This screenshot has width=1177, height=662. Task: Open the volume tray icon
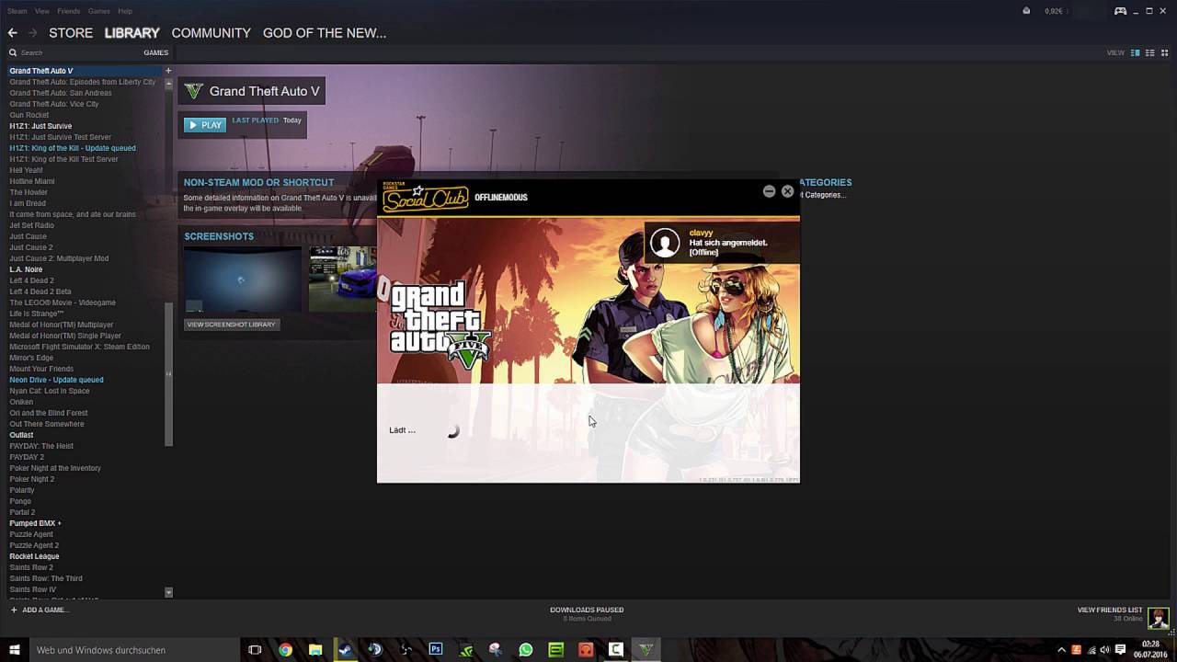click(x=1106, y=650)
